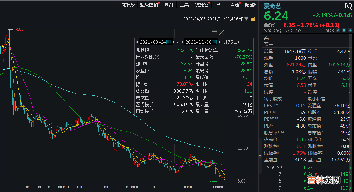Viewport: 354px width, 192px height.
Task: Click the 2020/04/06-2021/11/30 date range link
Action: point(213,19)
